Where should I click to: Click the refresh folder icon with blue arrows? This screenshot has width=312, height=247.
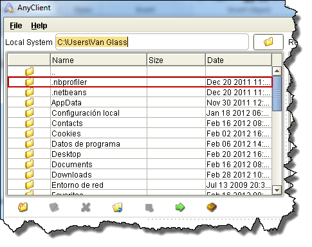(118, 207)
